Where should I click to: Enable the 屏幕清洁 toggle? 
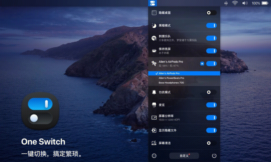point(211,143)
